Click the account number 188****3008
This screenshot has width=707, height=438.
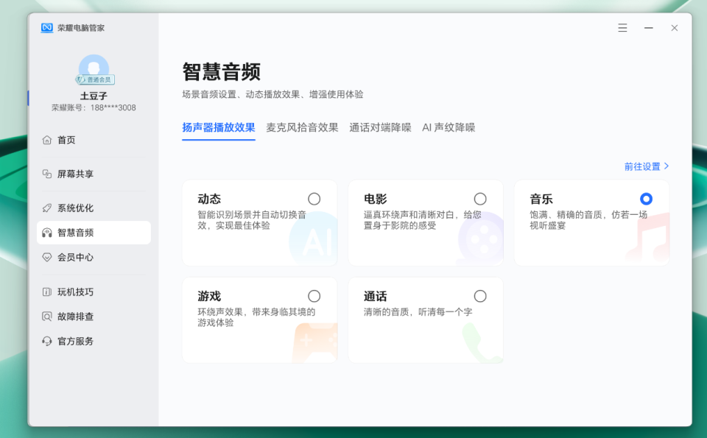pos(113,107)
